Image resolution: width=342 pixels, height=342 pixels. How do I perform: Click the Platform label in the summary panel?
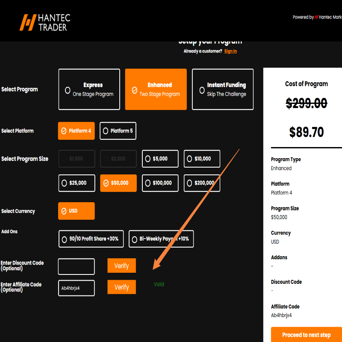pos(280,184)
